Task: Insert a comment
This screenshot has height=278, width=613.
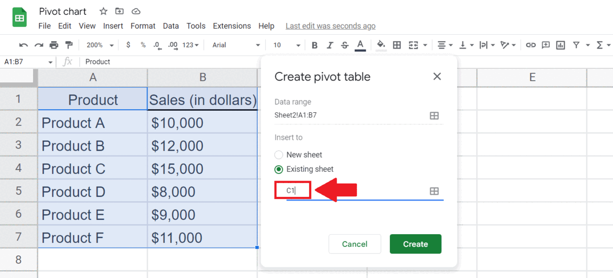Action: click(x=546, y=45)
